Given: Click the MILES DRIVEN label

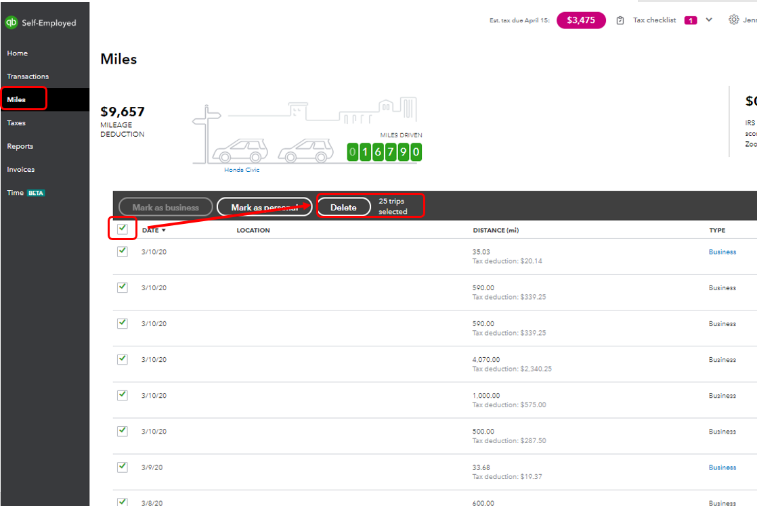Looking at the screenshot, I should 402,135.
